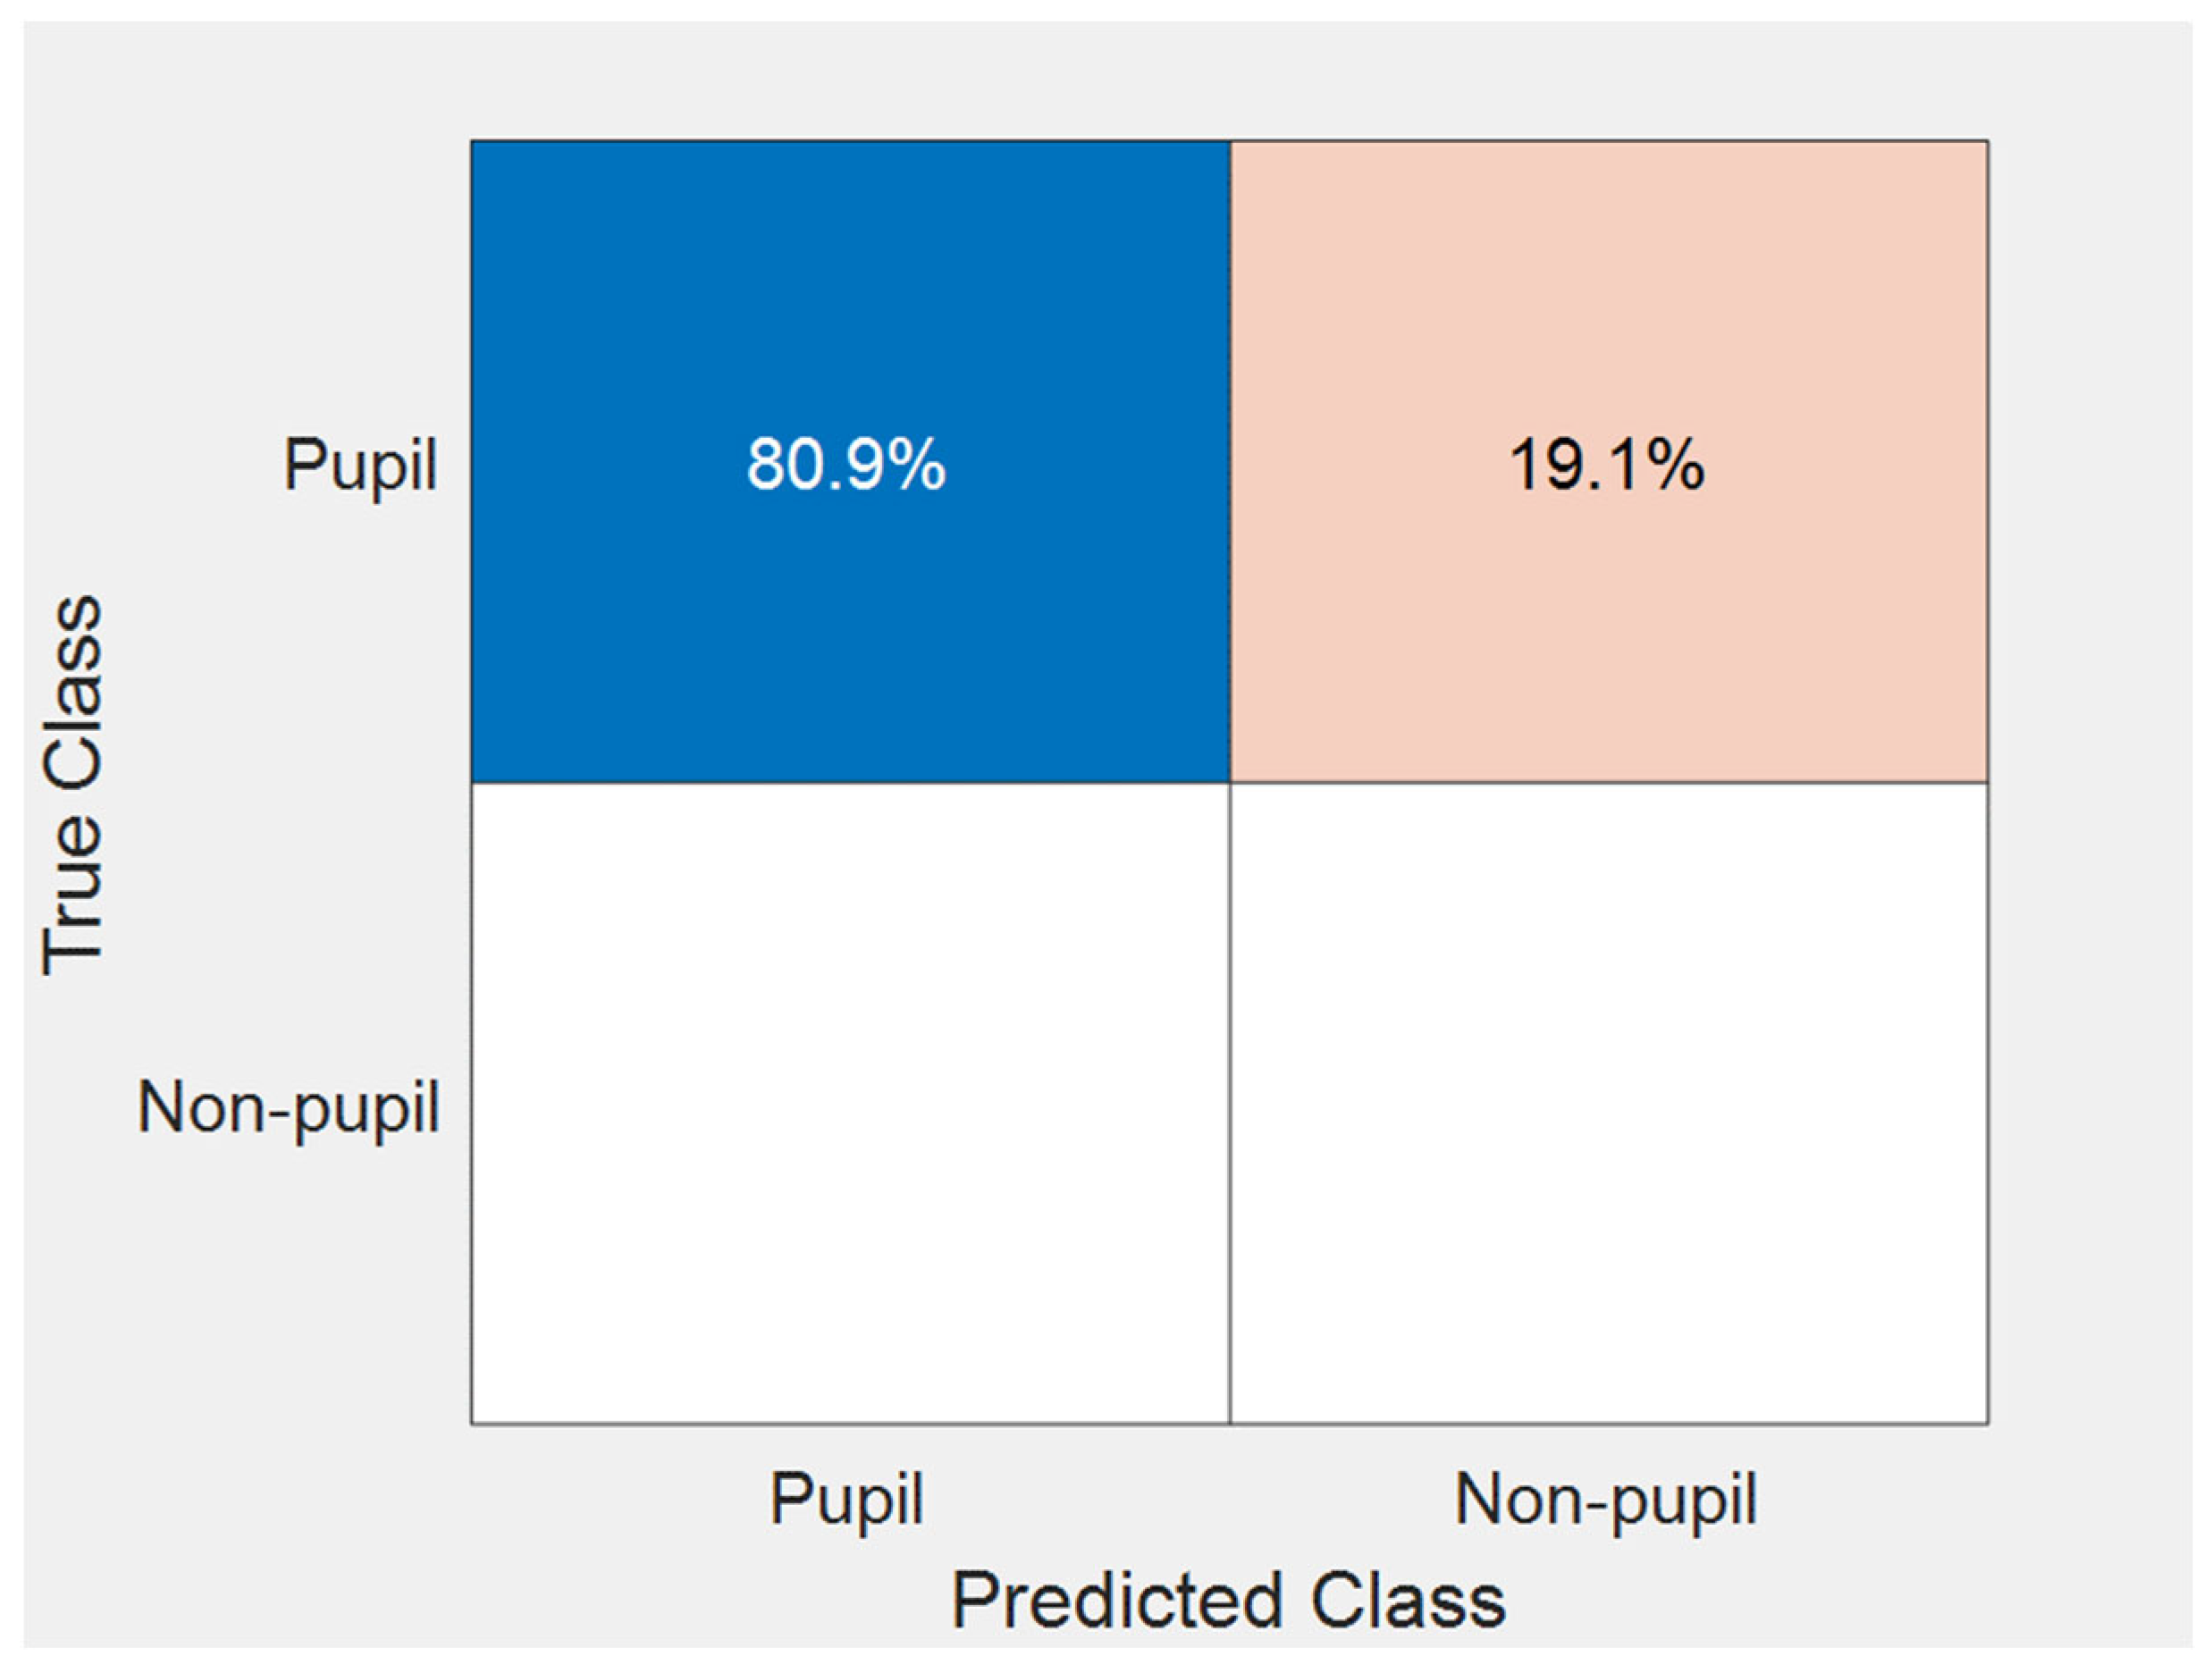Click the vertical divider between the two empty cells
This screenshot has width=2212, height=1673.
click(x=1230, y=1102)
